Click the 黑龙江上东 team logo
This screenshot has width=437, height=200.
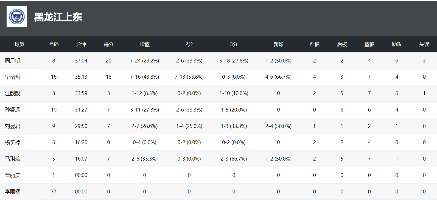tap(17, 17)
